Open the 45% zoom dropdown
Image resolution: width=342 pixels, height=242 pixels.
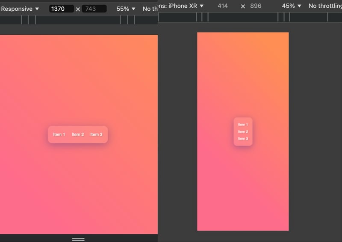point(292,6)
